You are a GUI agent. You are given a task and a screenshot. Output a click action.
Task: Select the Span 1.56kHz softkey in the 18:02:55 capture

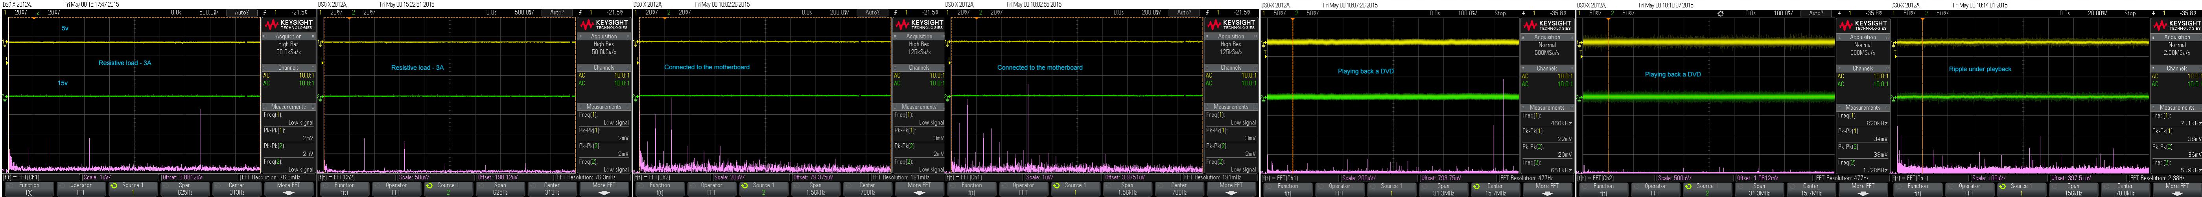pos(1128,188)
